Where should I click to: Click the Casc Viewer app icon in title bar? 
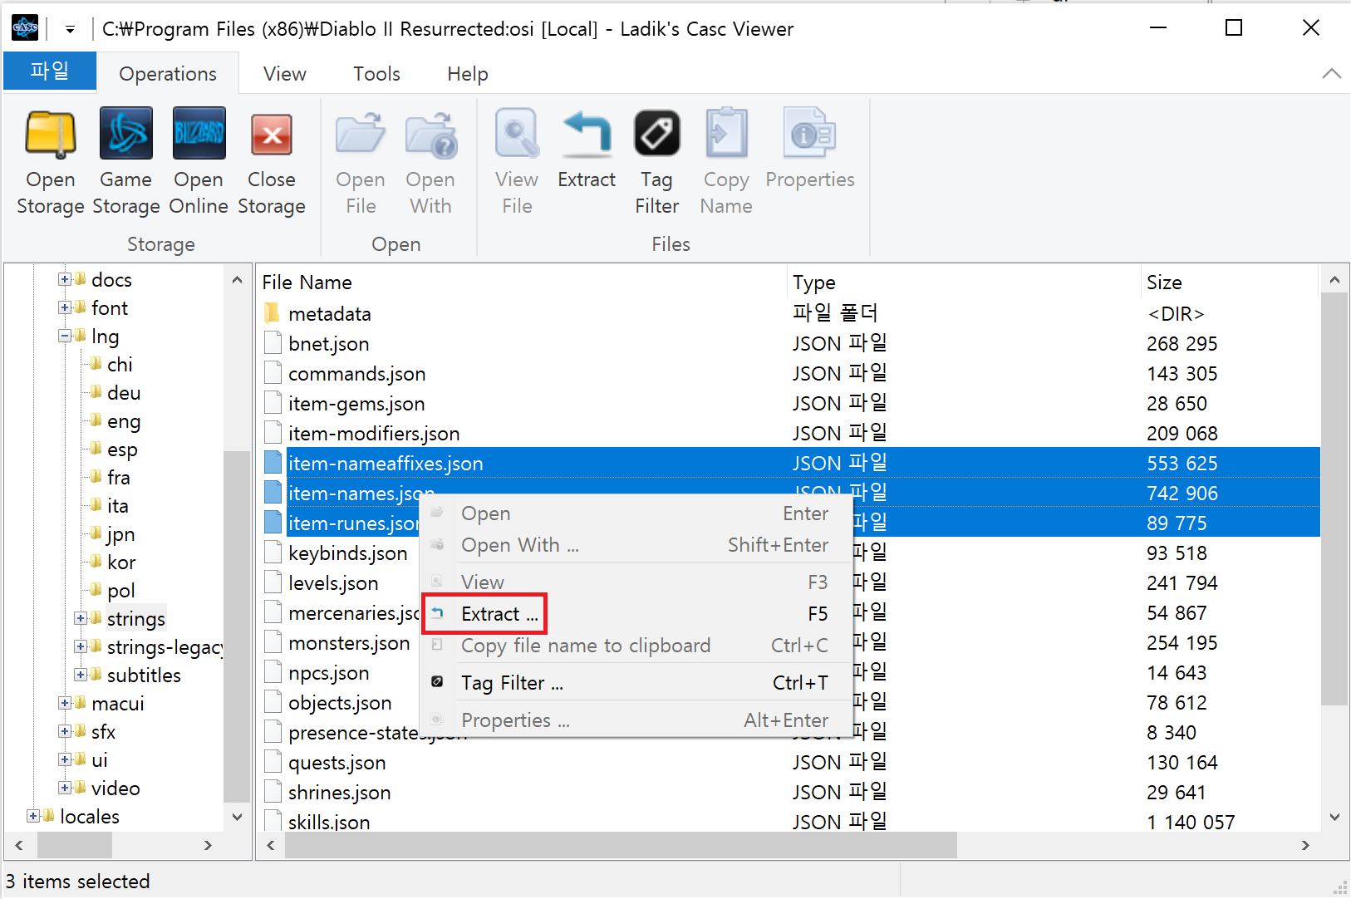[25, 28]
